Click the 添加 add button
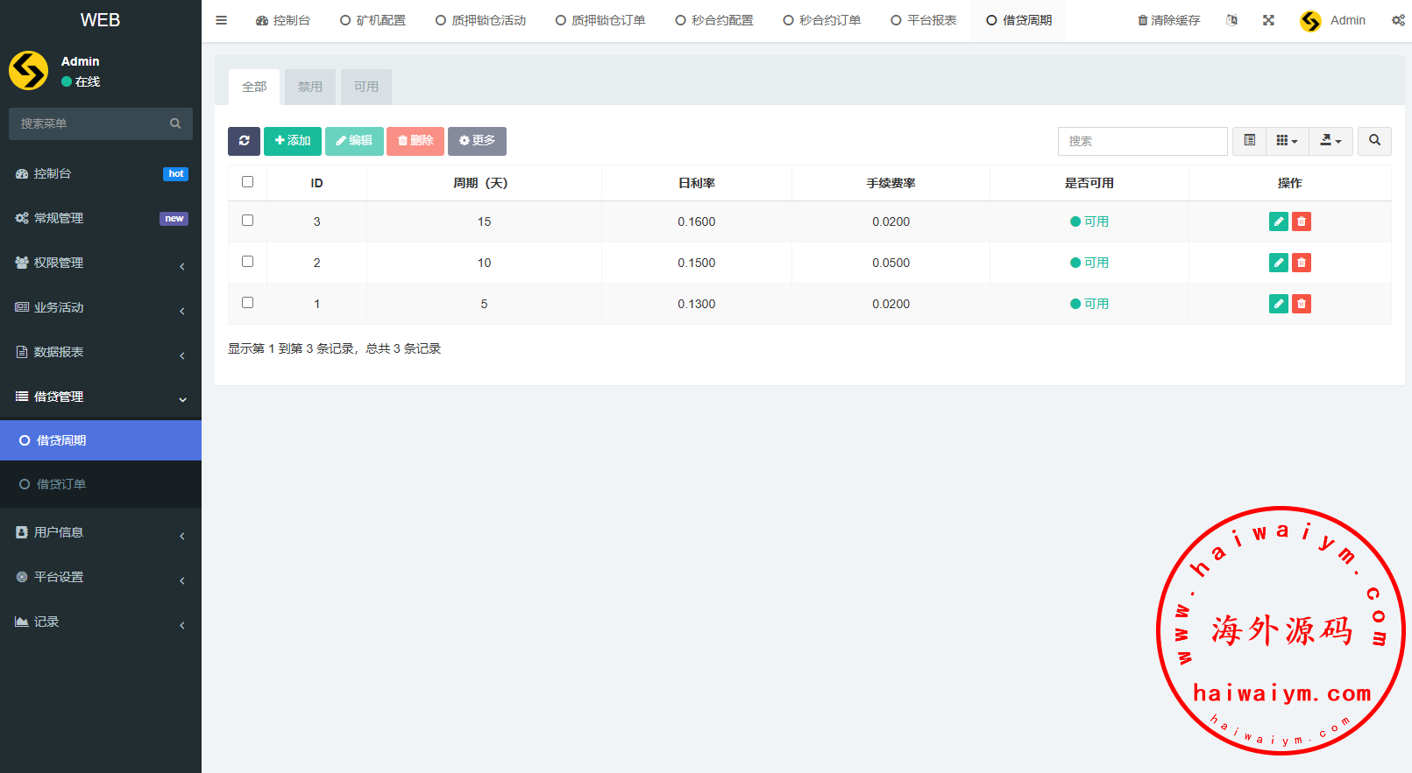Viewport: 1412px width, 773px height. point(293,141)
